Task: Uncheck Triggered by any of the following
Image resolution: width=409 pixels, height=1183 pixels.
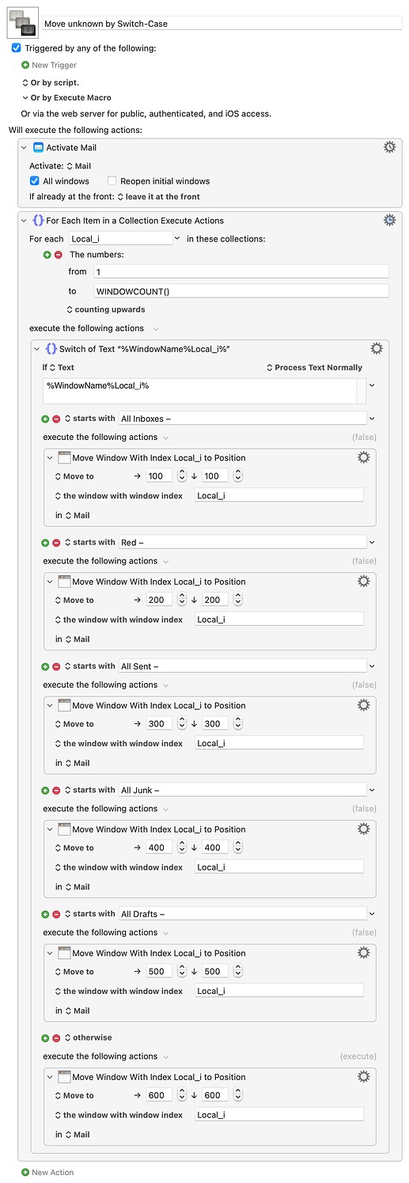Action: [x=17, y=48]
